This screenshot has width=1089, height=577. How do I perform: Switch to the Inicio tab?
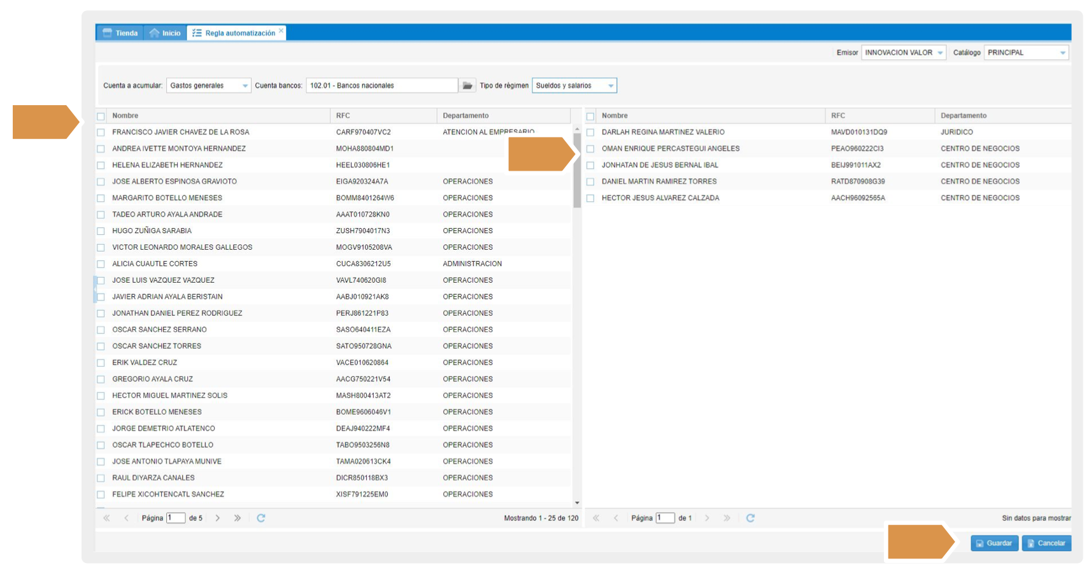(165, 33)
